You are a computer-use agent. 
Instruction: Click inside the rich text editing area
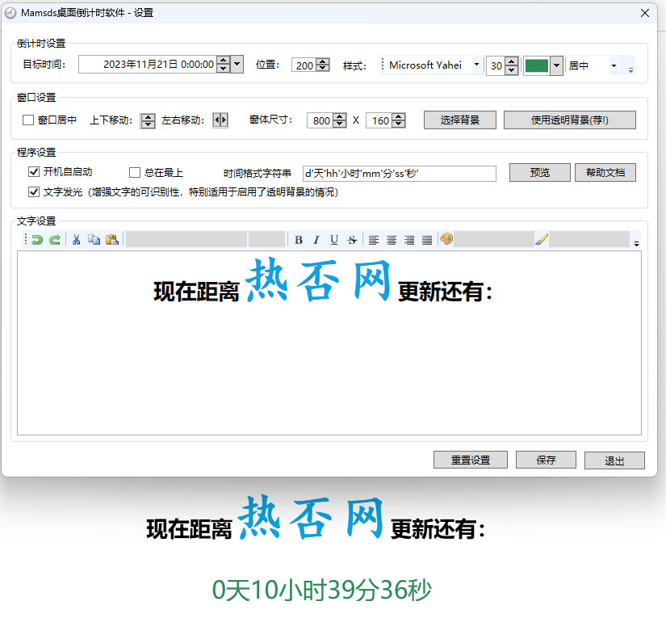329,343
